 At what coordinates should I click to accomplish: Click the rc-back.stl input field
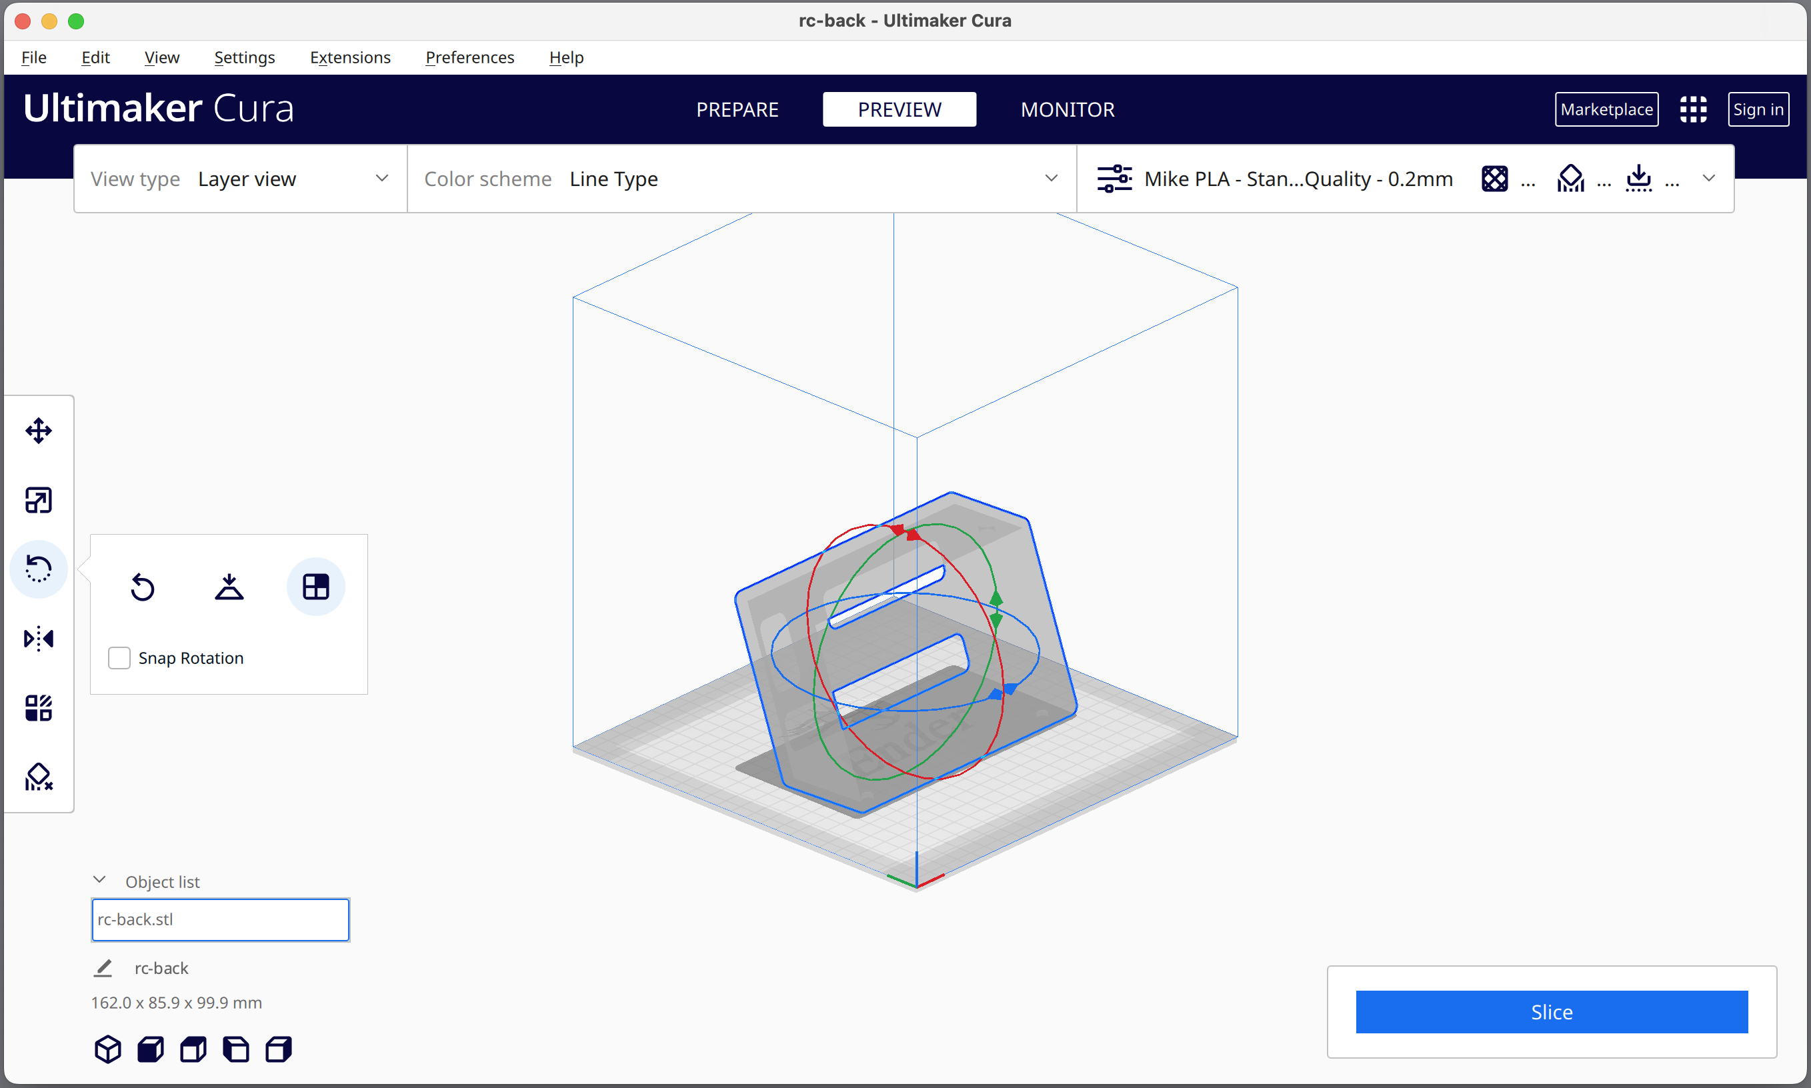(x=220, y=920)
